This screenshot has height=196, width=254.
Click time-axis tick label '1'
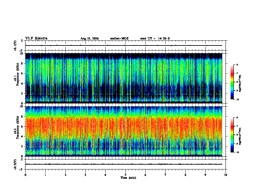tap(45, 175)
